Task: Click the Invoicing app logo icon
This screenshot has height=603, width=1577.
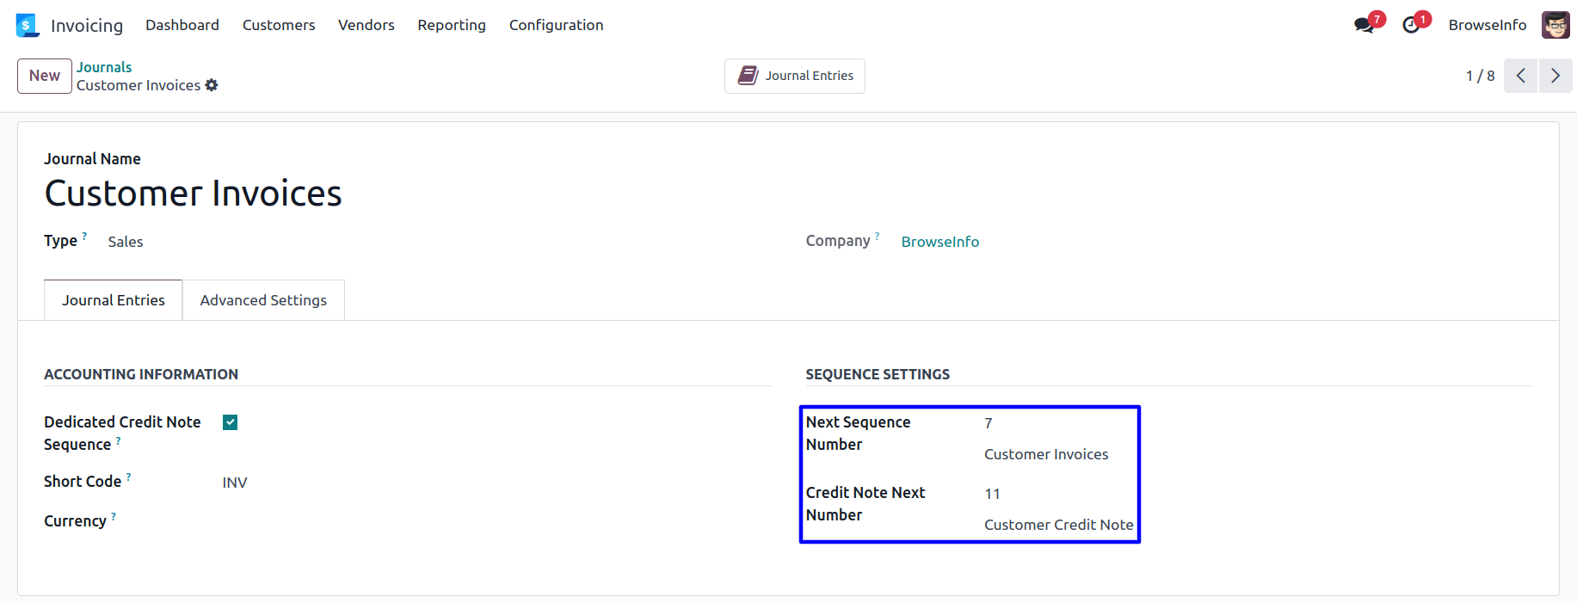Action: pos(28,25)
